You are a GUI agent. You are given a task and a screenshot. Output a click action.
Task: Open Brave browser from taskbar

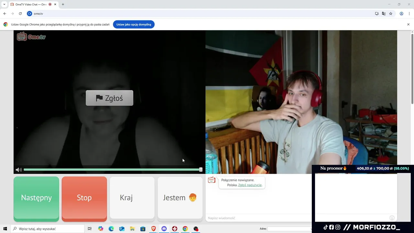tap(153, 229)
